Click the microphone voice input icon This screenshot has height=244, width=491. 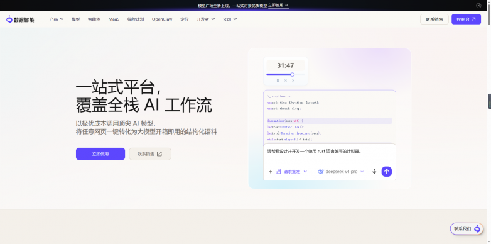click(374, 172)
